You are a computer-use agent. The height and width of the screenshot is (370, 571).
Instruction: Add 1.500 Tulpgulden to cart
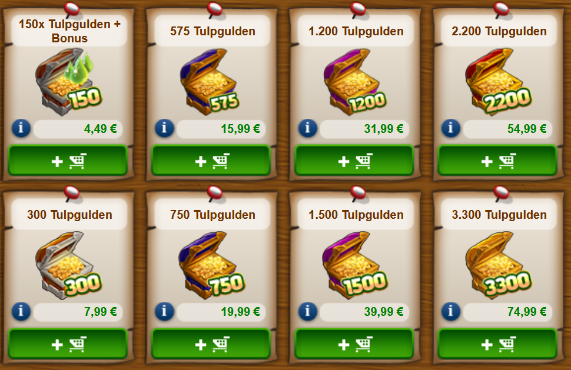pos(354,344)
